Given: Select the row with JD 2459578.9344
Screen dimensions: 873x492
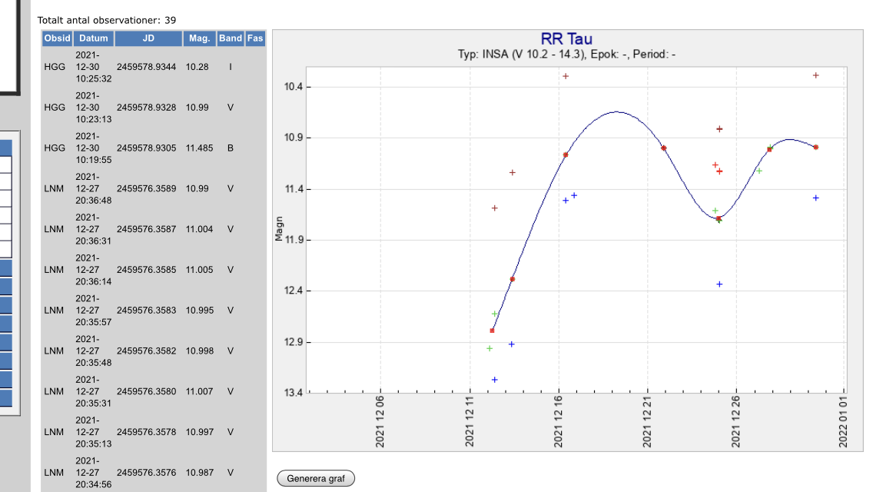Looking at the screenshot, I should pos(146,67).
